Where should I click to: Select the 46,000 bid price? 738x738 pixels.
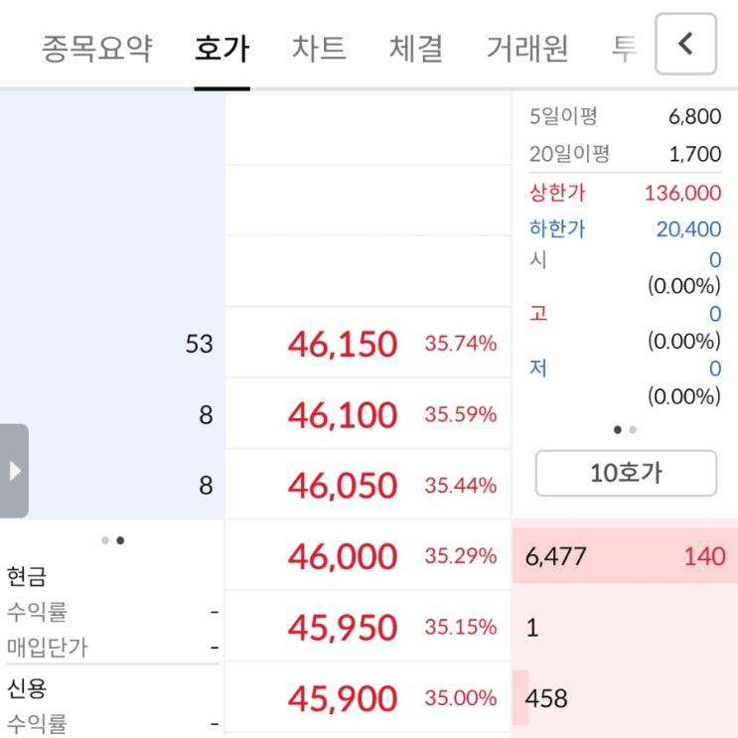pyautogui.click(x=343, y=556)
